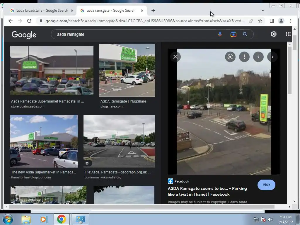Close the image preview panel
The width and height of the screenshot is (300, 225).
click(x=175, y=57)
